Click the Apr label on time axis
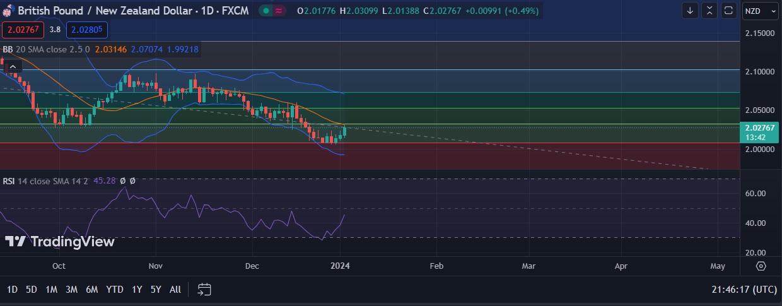 point(621,266)
